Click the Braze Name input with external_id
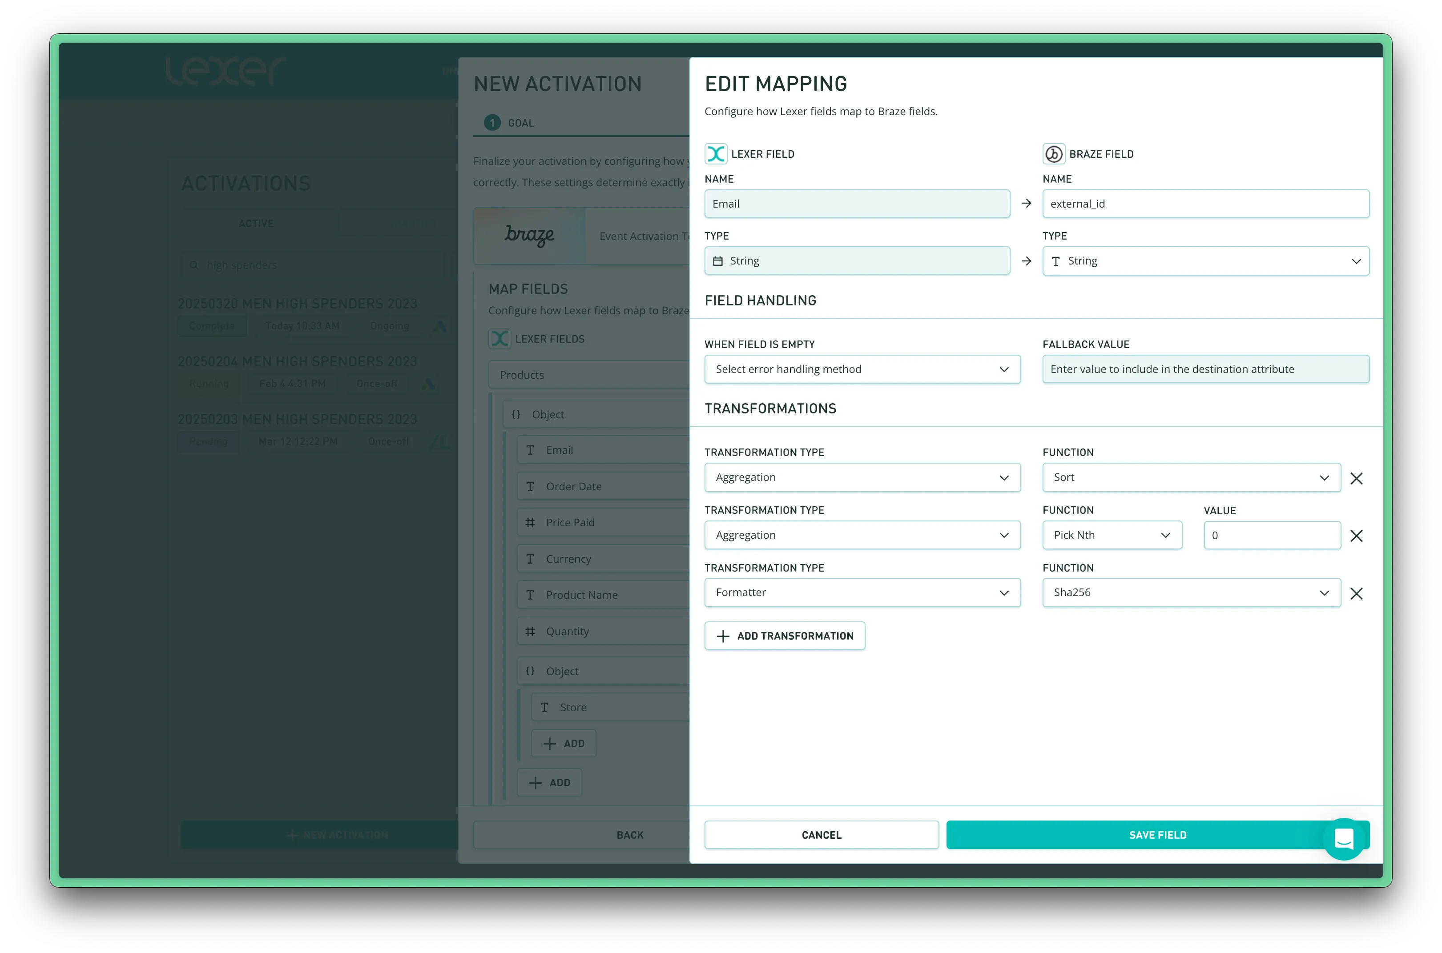This screenshot has height=953, width=1442. coord(1205,204)
